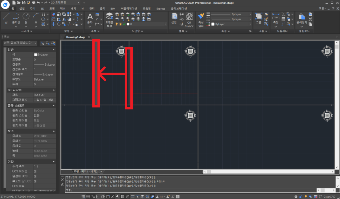This screenshot has height=199, width=340.
Task: Open the layer name dropdown showing 0
Action: coord(141,24)
